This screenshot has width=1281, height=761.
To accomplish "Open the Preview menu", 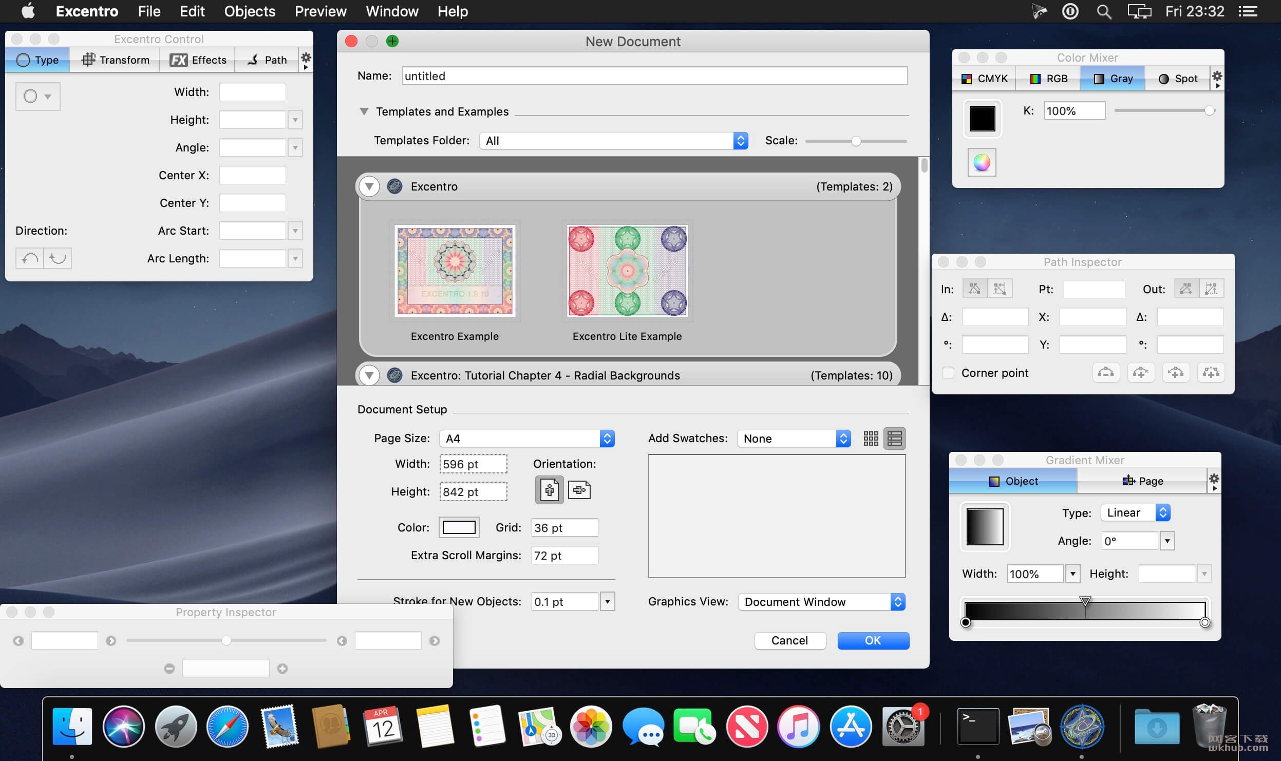I will pyautogui.click(x=321, y=11).
